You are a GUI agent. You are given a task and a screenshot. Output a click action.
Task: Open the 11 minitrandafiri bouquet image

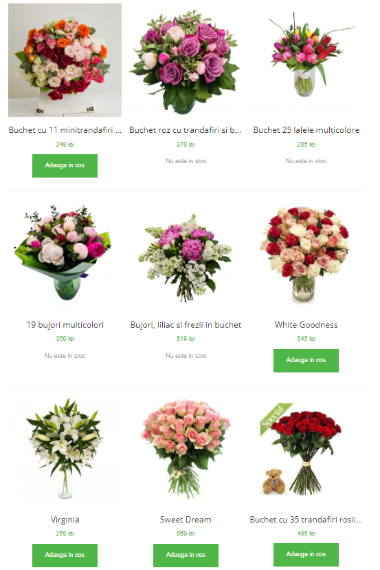65,60
